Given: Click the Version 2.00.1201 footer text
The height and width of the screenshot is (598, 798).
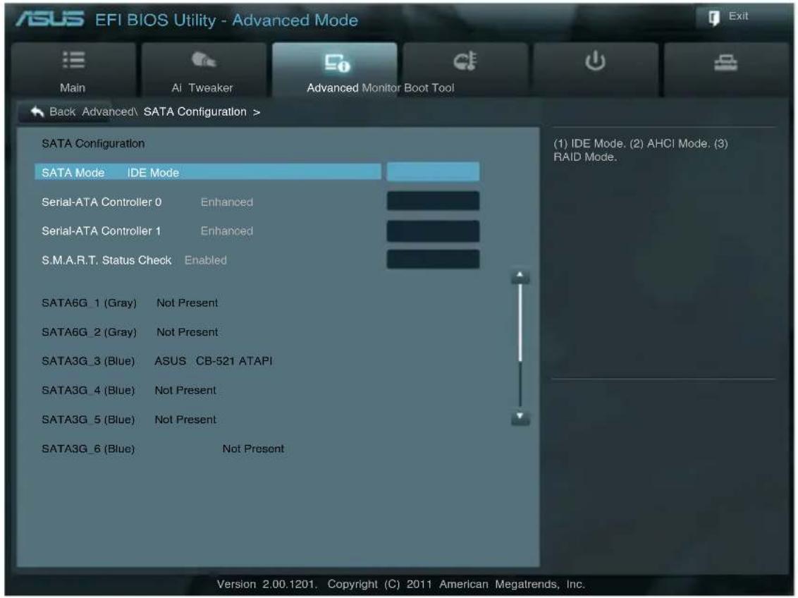Looking at the screenshot, I should pyautogui.click(x=266, y=585).
